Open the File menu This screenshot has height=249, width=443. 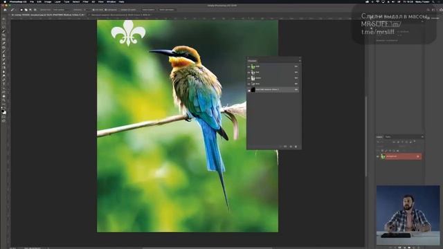(x=32, y=1)
